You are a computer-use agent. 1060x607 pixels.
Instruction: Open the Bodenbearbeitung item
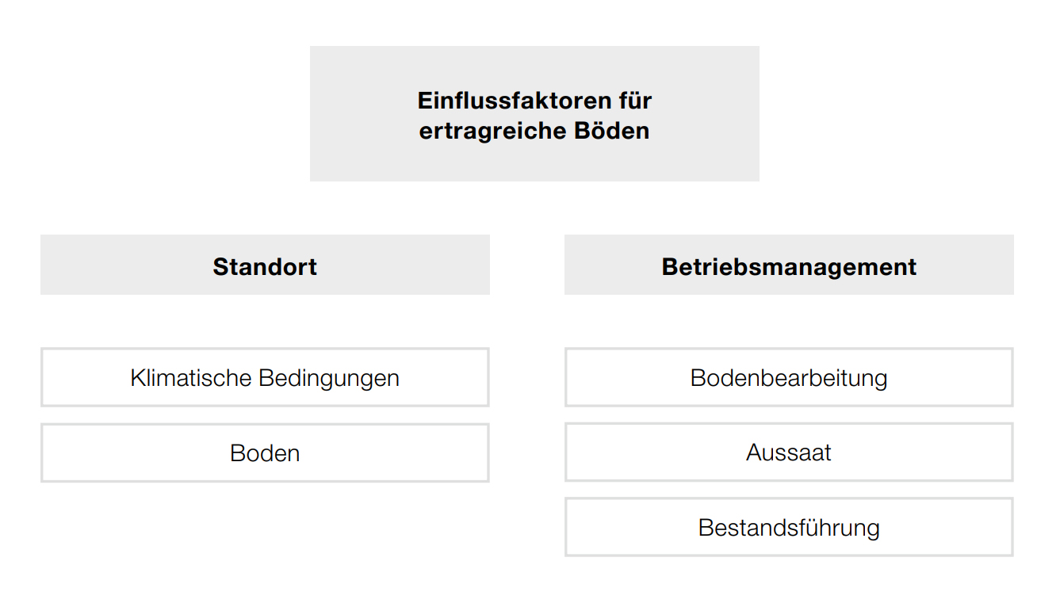click(789, 377)
